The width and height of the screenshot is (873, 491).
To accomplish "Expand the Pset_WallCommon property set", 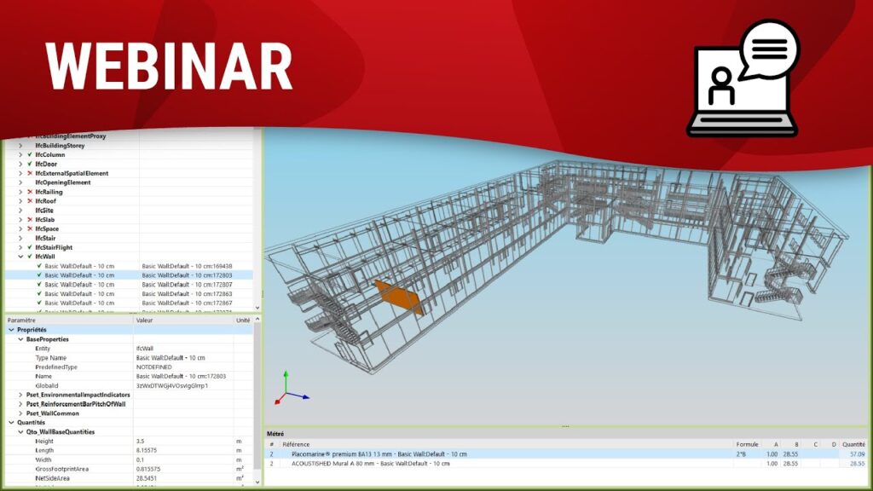I will [20, 413].
